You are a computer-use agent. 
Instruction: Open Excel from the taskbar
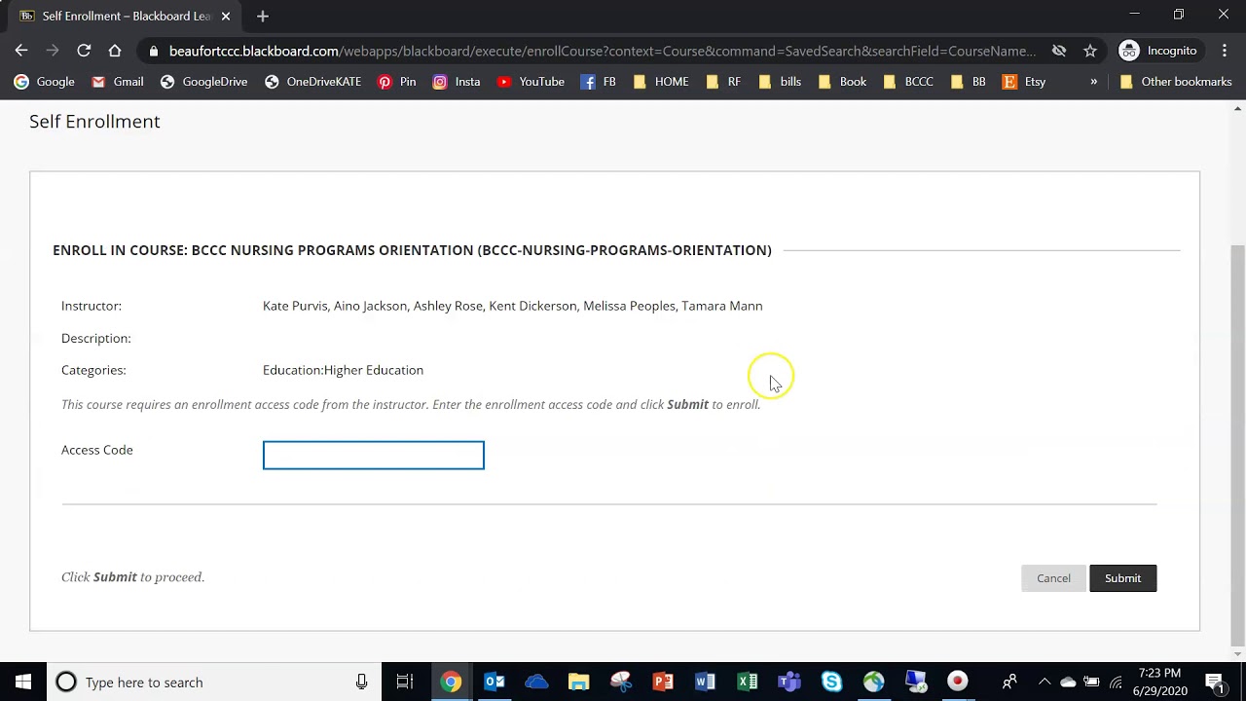click(747, 682)
